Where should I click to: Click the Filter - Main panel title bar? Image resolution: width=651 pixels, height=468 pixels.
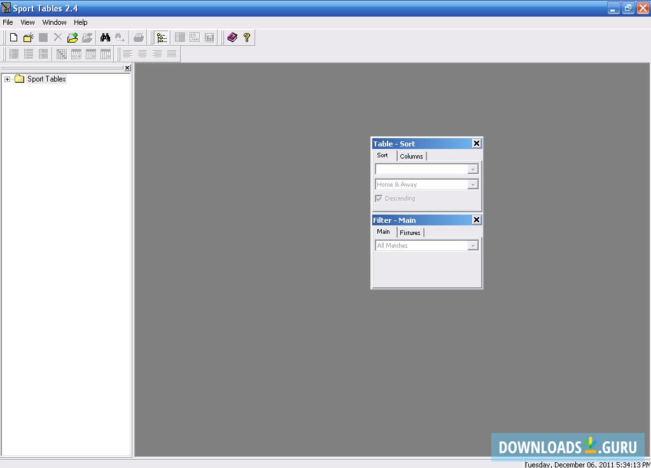coord(427,220)
